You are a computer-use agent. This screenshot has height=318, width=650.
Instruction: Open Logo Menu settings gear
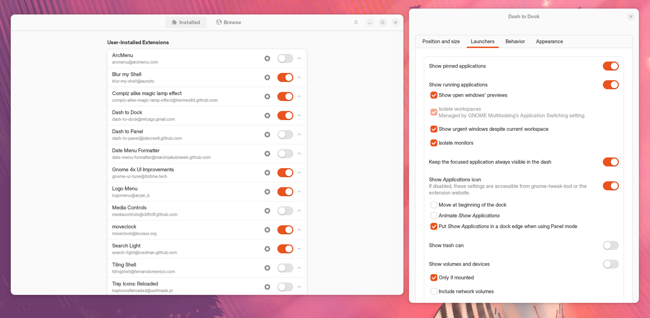click(267, 192)
